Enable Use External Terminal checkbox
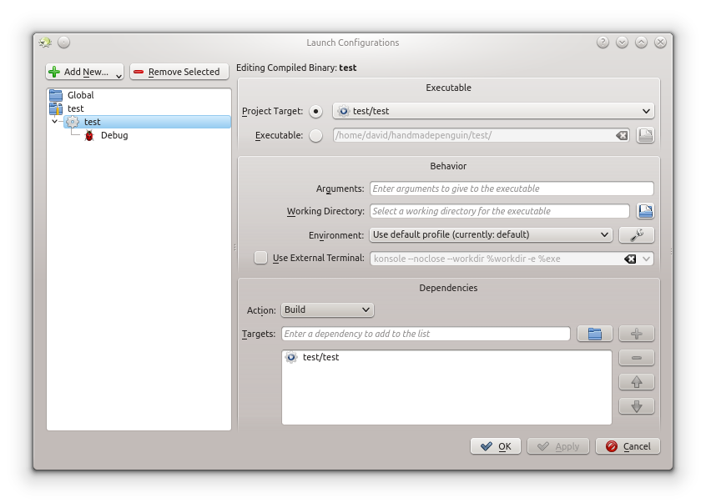706x503 pixels. pyautogui.click(x=261, y=259)
